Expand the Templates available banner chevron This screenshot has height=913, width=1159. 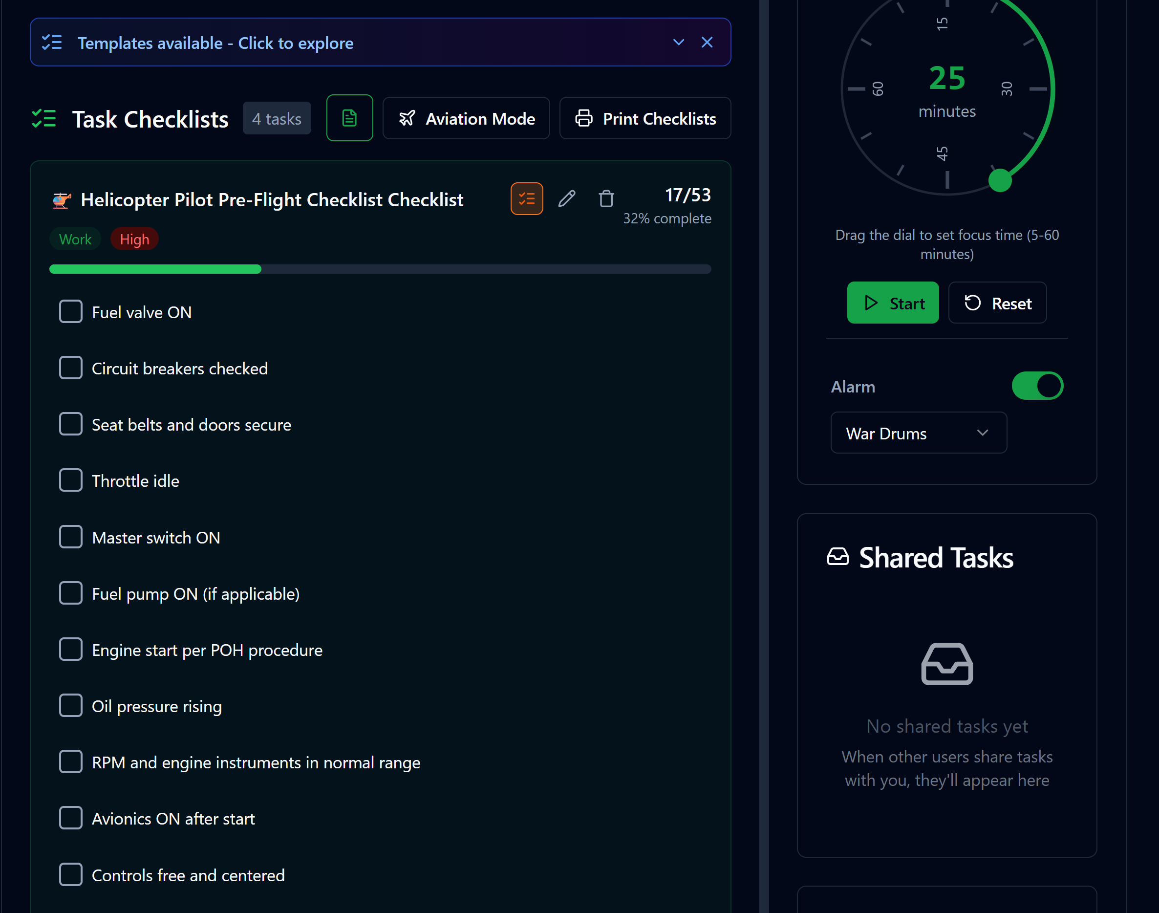[x=678, y=42]
